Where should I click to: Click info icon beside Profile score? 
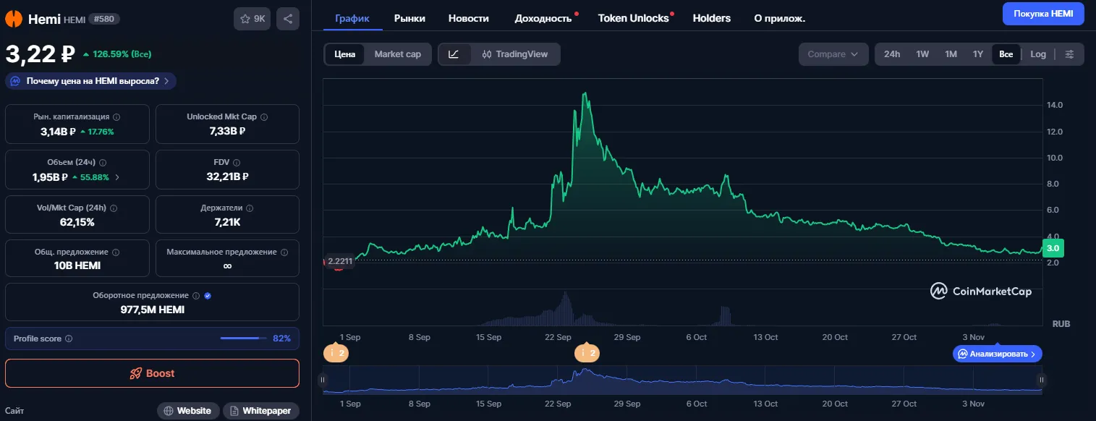(x=69, y=339)
